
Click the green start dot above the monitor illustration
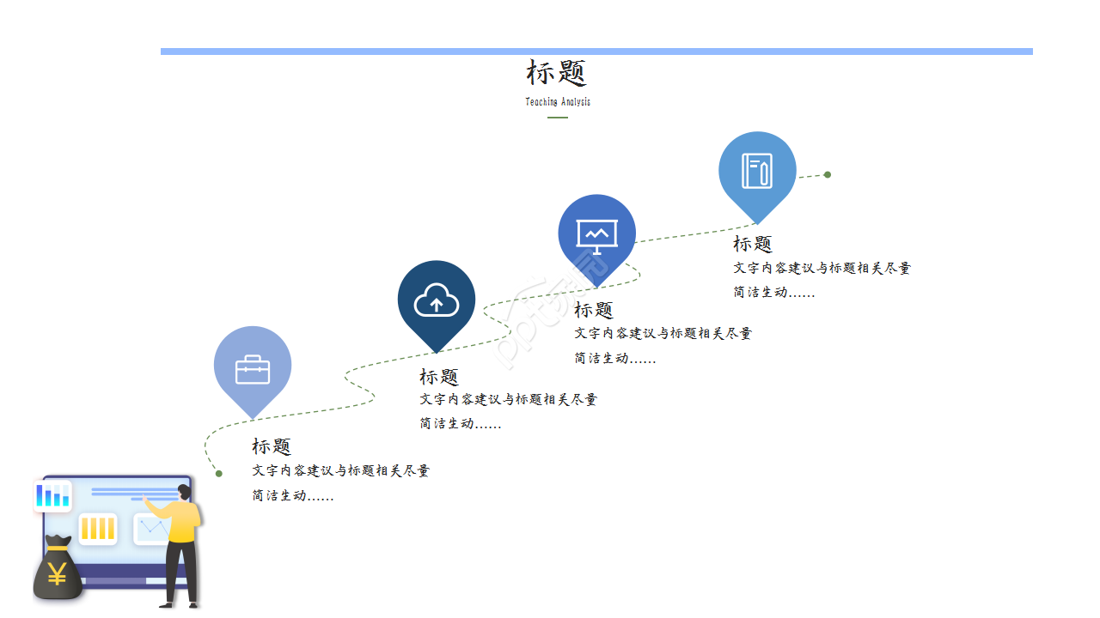coord(219,473)
